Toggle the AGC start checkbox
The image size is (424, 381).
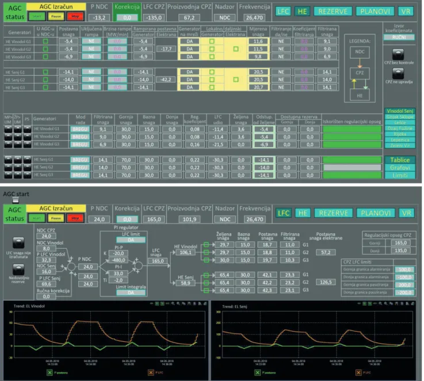click(x=16, y=200)
